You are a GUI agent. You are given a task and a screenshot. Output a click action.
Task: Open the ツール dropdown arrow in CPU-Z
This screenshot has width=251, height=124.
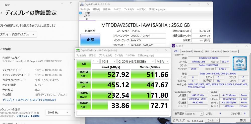[218, 120]
